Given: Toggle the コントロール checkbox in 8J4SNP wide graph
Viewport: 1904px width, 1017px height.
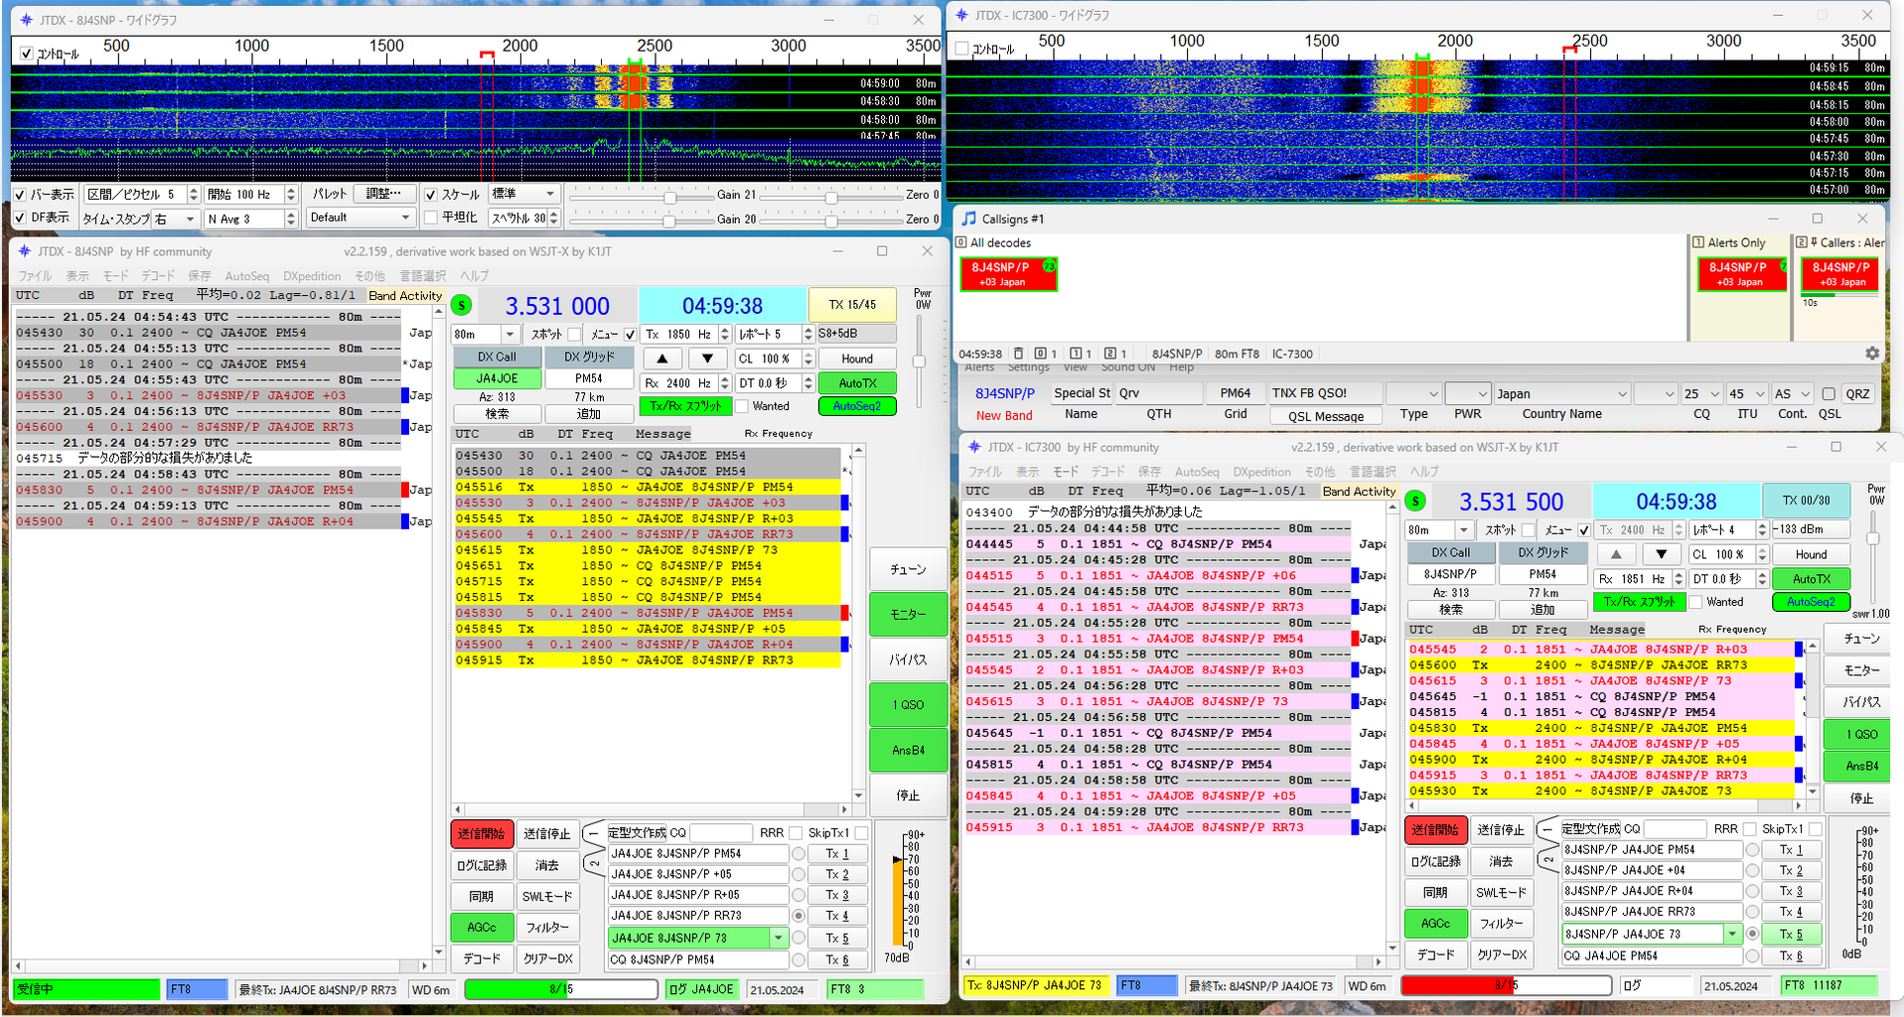Looking at the screenshot, I should (25, 54).
